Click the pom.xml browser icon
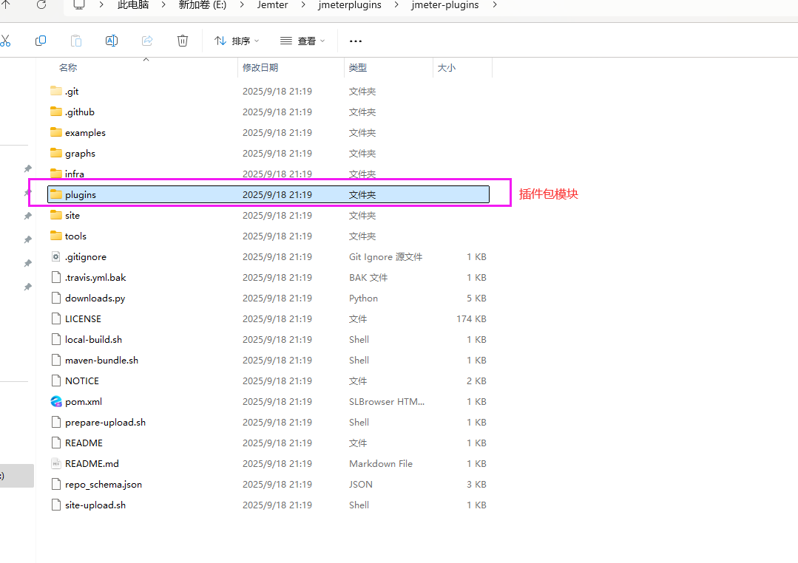 (56, 401)
